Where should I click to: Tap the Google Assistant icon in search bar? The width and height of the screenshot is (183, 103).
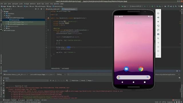click(x=148, y=77)
